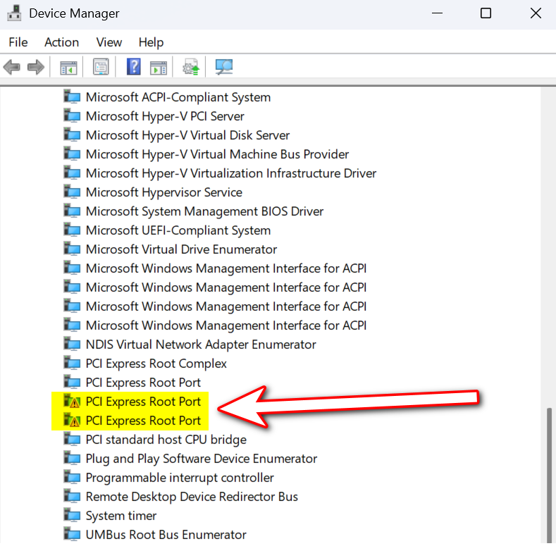Image resolution: width=556 pixels, height=546 pixels.
Task: Select NDIS Virtual Network Adapter Enumerator
Action: tap(201, 345)
